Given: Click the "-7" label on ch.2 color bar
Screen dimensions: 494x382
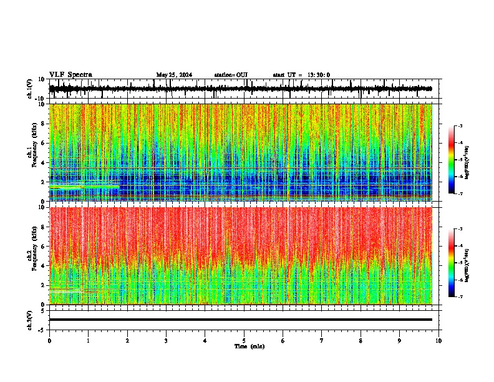Looking at the screenshot, I should [460, 296].
